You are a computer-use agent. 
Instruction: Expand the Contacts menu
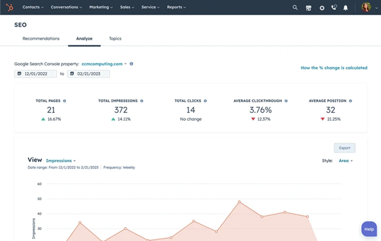(33, 7)
